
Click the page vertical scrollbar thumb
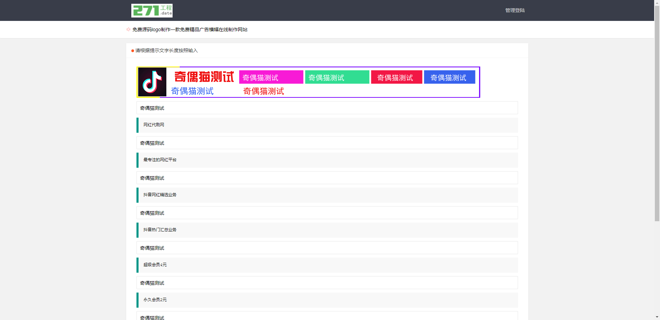[657, 113]
